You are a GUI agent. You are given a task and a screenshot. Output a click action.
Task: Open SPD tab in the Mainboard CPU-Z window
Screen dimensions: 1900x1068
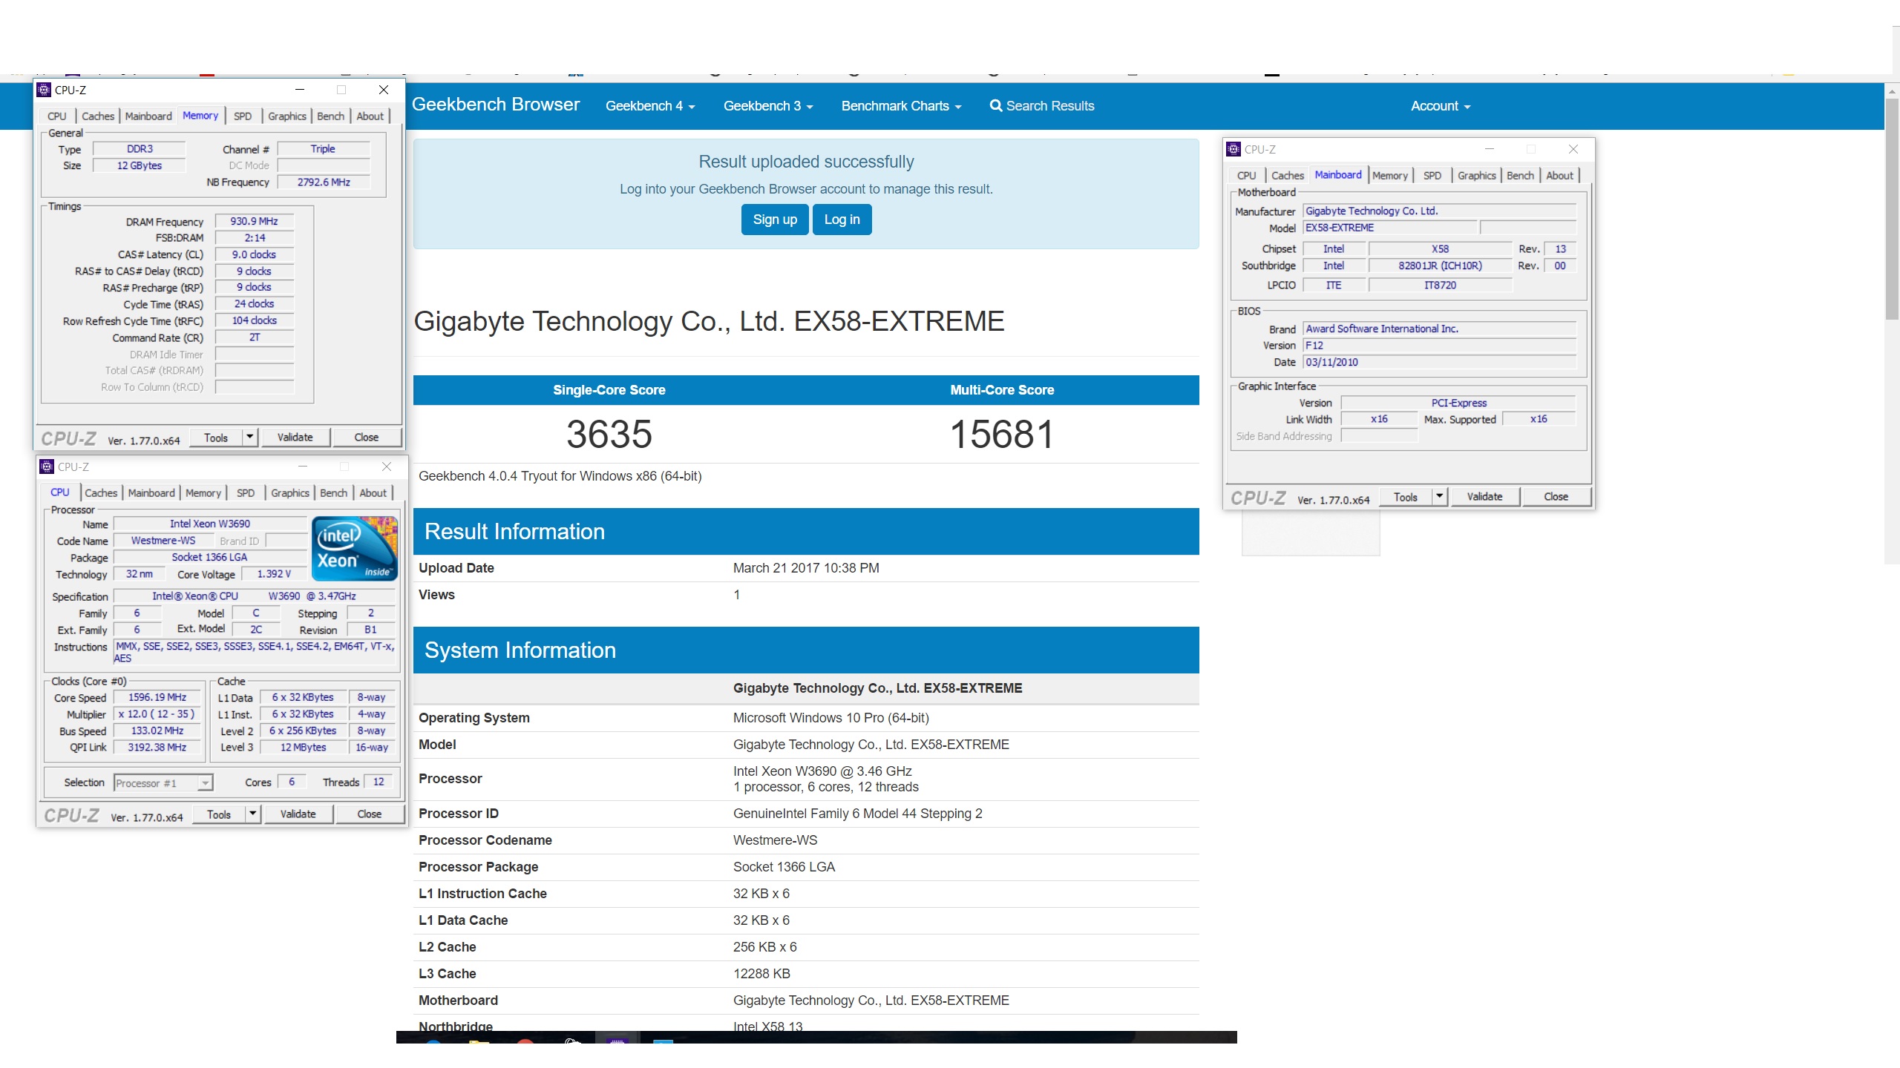[x=1432, y=176]
